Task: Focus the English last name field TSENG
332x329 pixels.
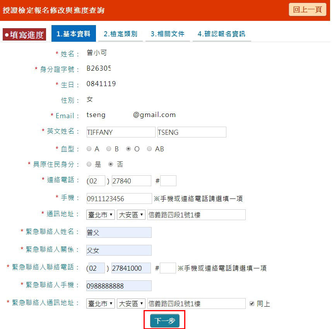Action: tap(192, 132)
